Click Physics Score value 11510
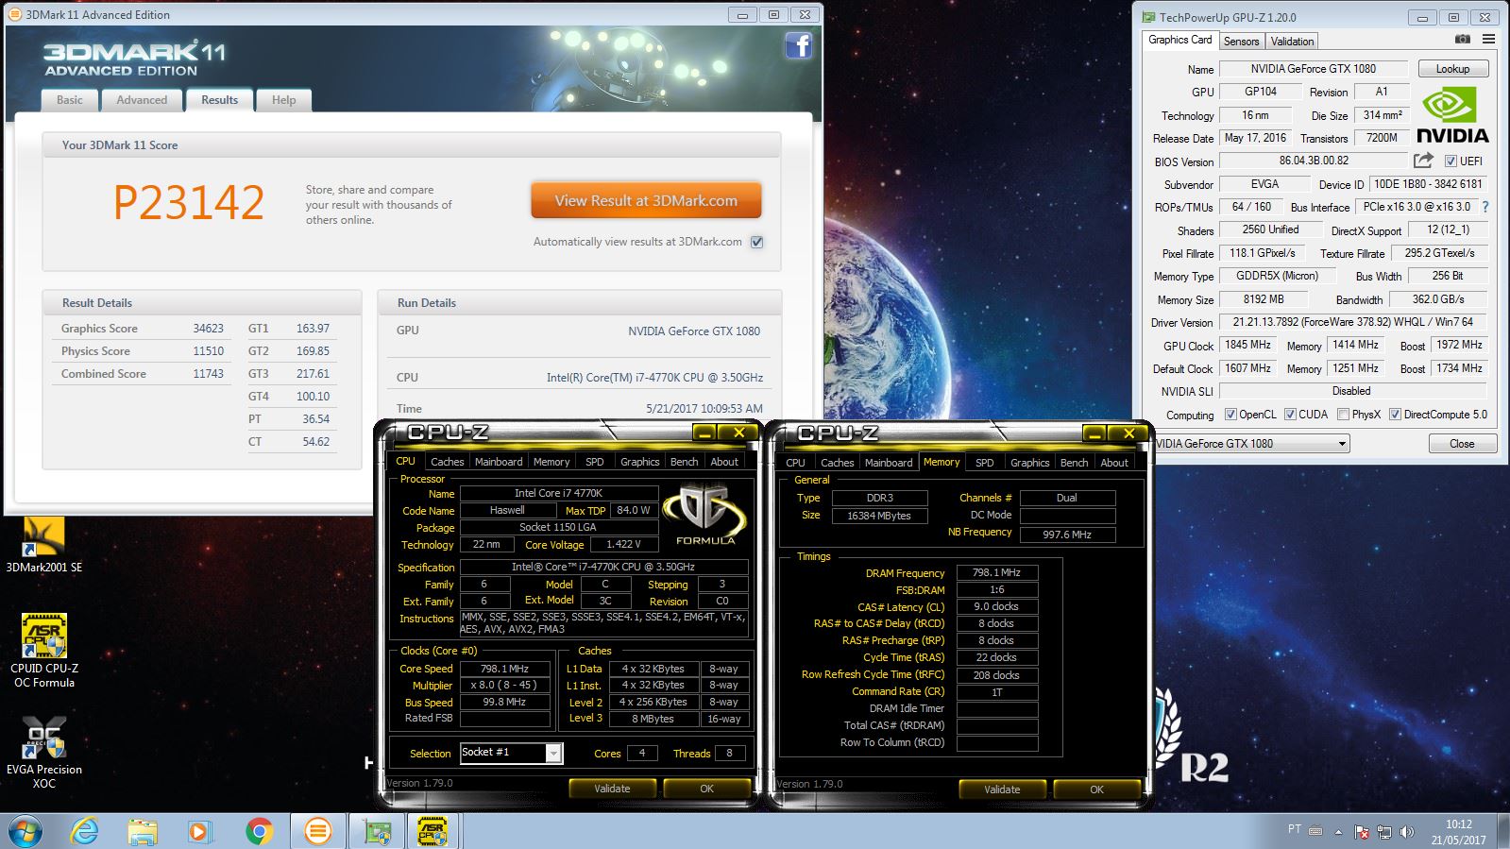Screen dimensions: 1510x849 [x=208, y=351]
